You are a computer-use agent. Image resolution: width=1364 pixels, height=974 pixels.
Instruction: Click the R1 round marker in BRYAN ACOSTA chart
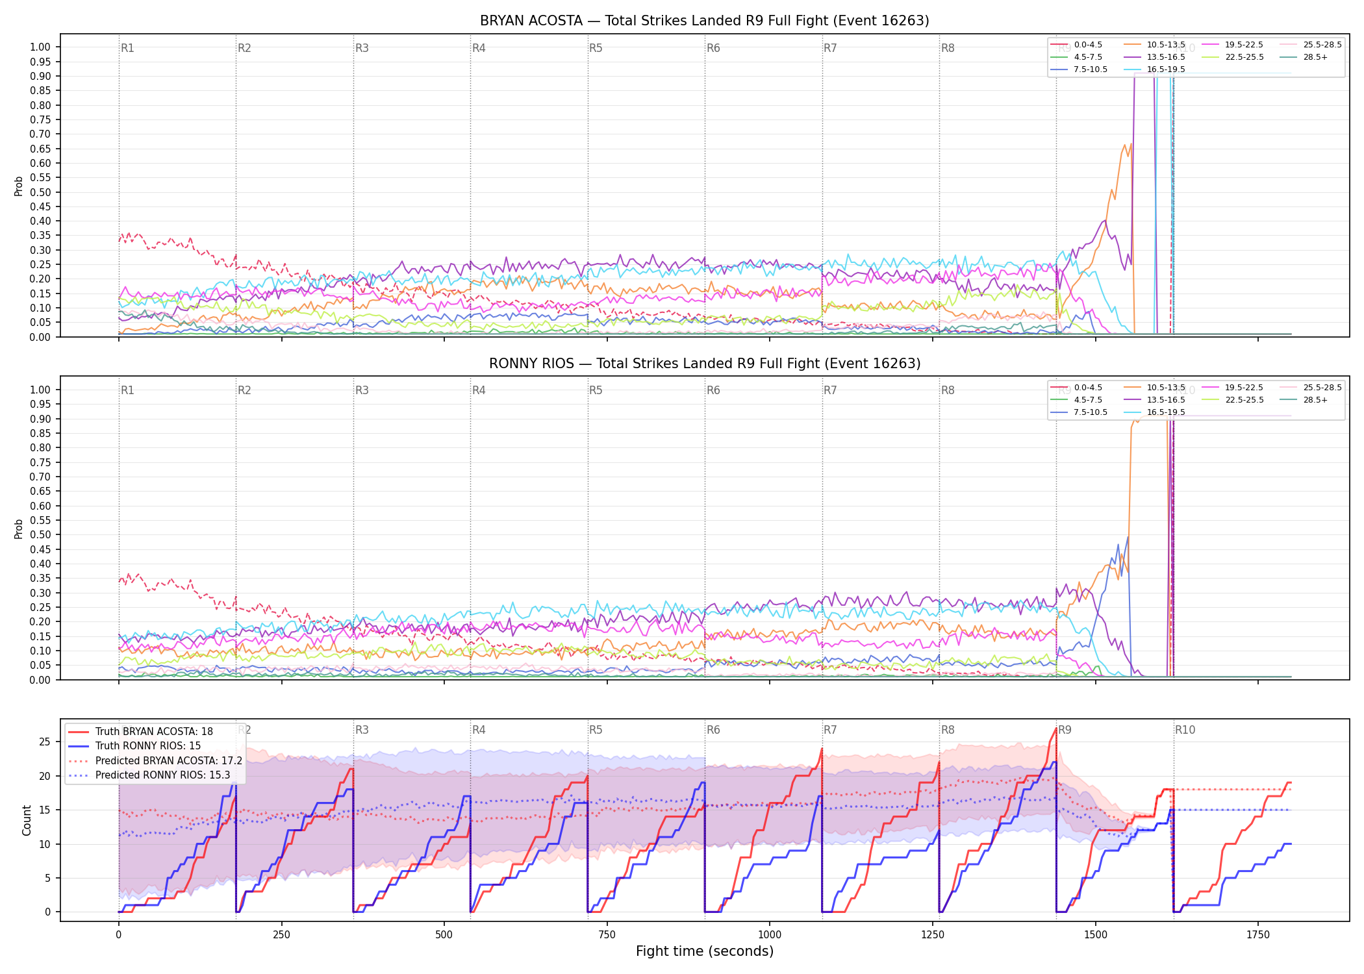pos(127,48)
